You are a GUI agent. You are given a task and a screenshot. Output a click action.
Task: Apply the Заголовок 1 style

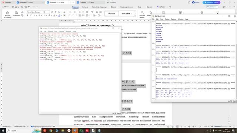pos(127,14)
